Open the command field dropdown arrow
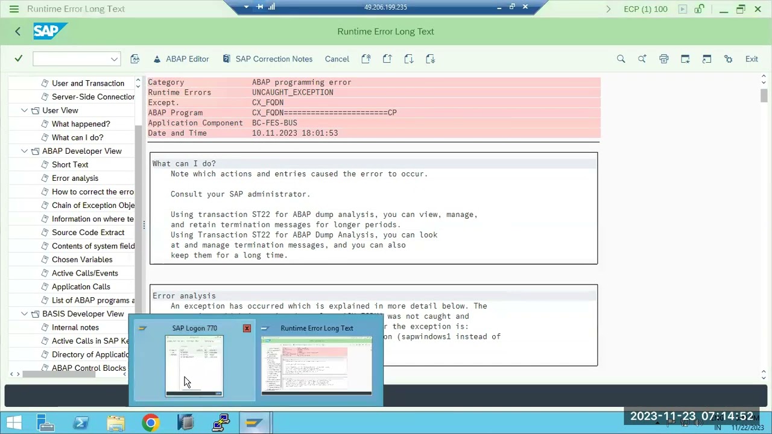The image size is (772, 434). [114, 59]
